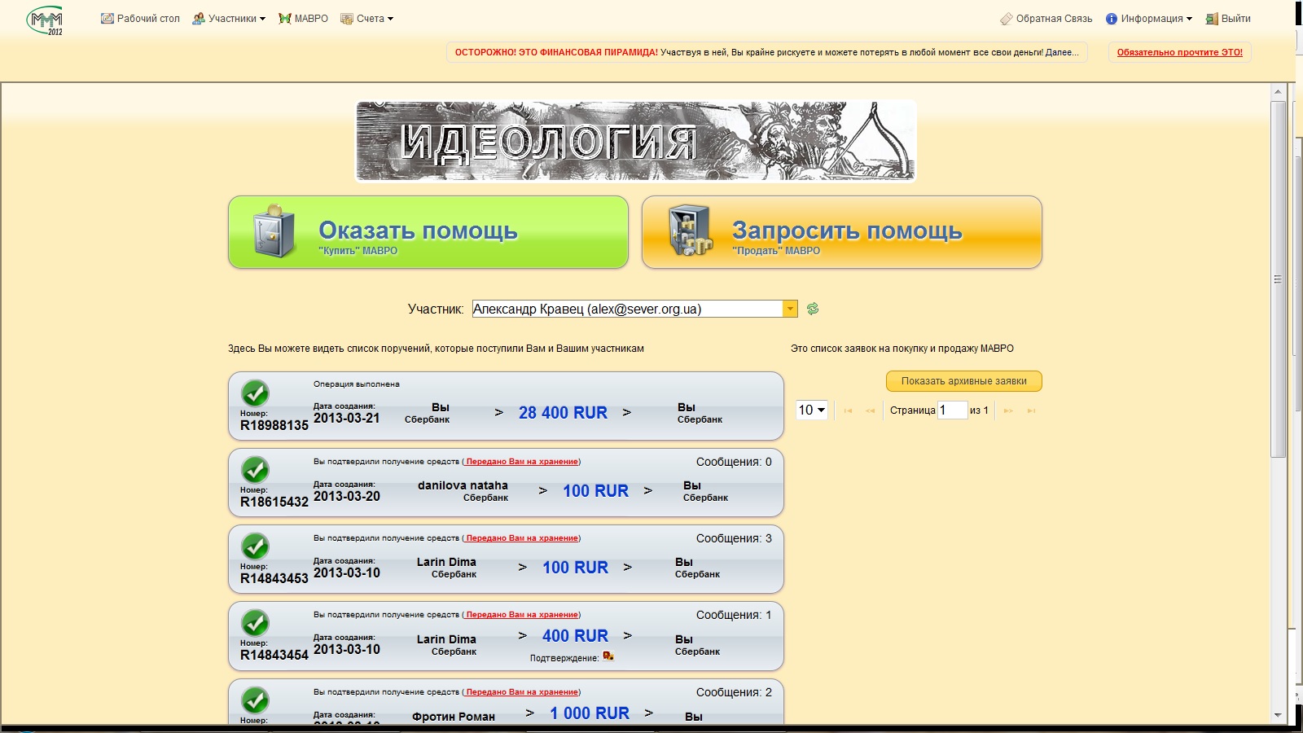The width and height of the screenshot is (1303, 733).
Task: Click Передано Вам на хранение in R18615432
Action: [x=522, y=462]
